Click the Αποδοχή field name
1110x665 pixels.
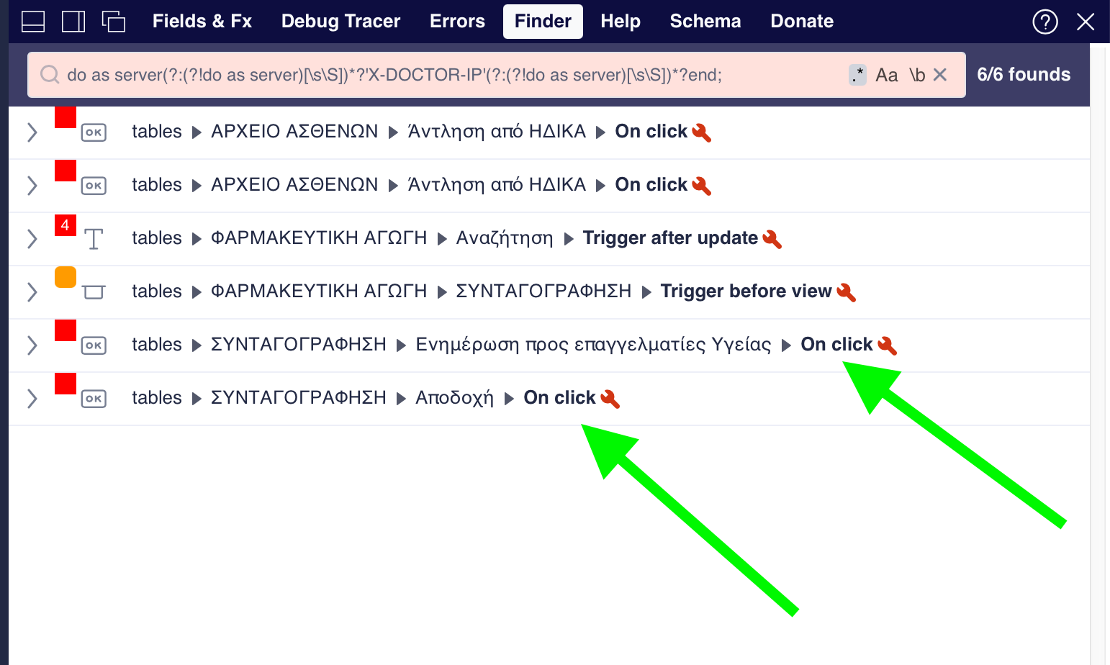[455, 398]
